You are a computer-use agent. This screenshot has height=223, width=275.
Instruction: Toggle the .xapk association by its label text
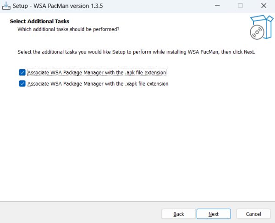pos(98,84)
